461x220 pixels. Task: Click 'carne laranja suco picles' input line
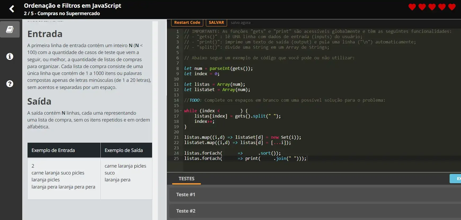[x=58, y=173]
